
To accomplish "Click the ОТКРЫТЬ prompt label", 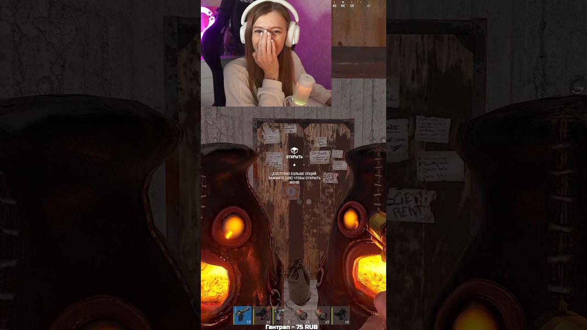I will click(x=294, y=157).
